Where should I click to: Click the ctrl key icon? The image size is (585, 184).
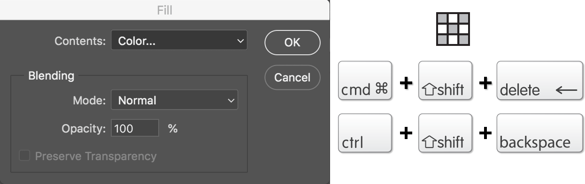[365, 132]
